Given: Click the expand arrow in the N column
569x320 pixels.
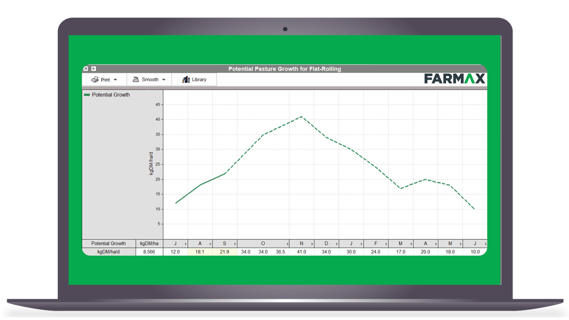Looking at the screenshot, I should [312, 244].
